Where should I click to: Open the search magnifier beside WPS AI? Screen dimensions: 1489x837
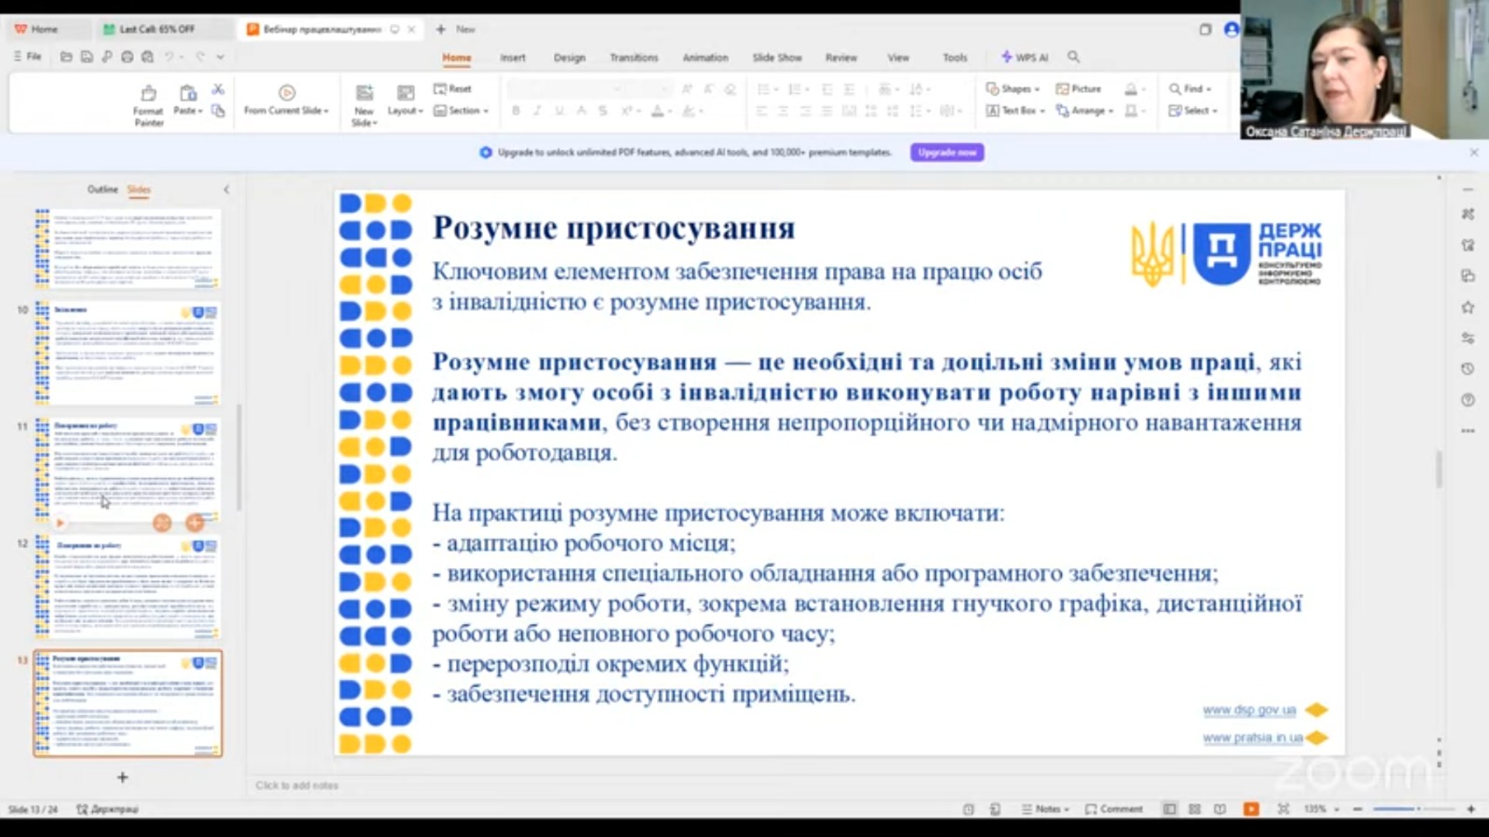(x=1073, y=57)
